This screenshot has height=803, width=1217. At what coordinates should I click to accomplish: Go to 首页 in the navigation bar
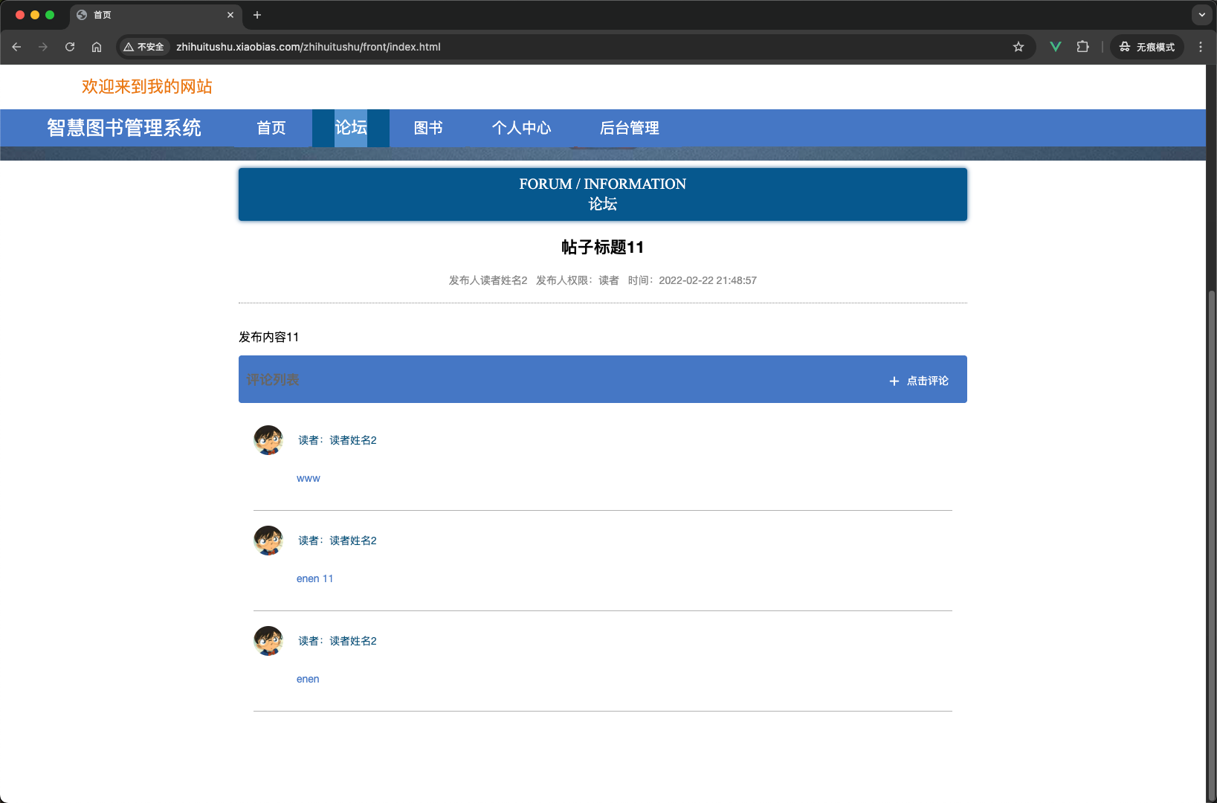(x=271, y=128)
